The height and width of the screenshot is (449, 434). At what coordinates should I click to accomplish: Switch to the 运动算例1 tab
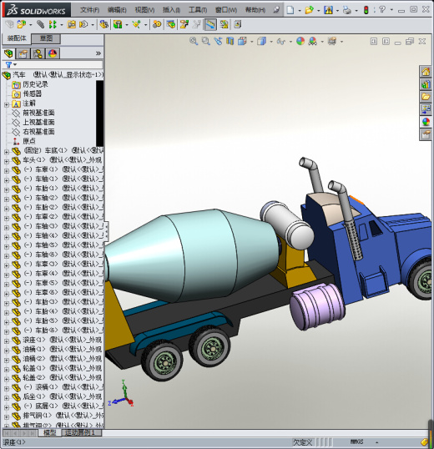(x=80, y=432)
